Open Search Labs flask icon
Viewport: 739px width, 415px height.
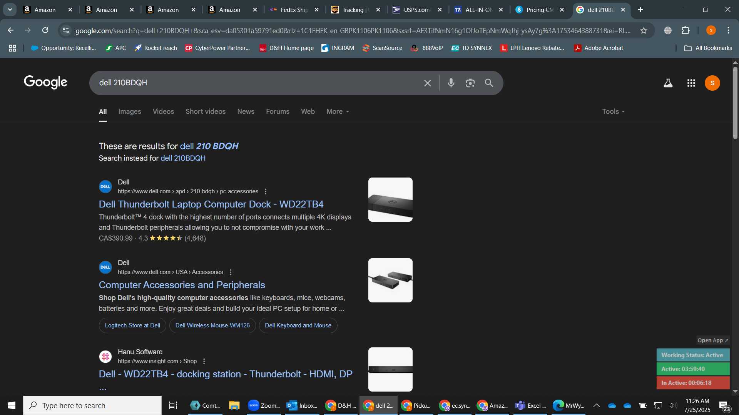coord(668,83)
